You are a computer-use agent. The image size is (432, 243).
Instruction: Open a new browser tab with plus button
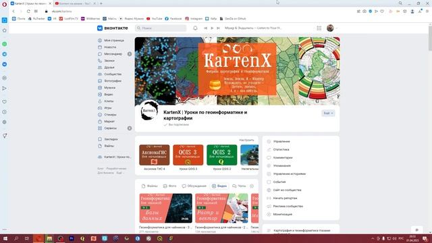click(x=101, y=3)
